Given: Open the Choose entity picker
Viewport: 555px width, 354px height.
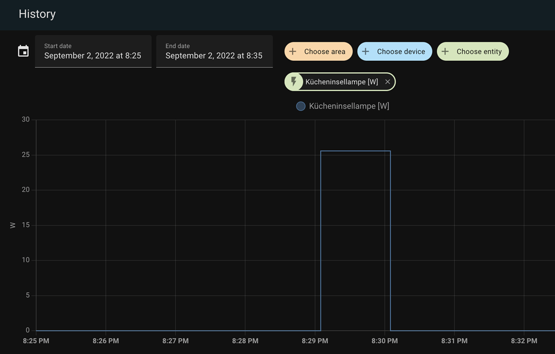Looking at the screenshot, I should tap(473, 52).
